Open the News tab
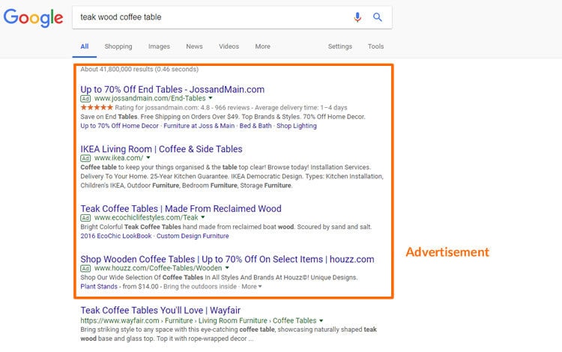 click(194, 46)
